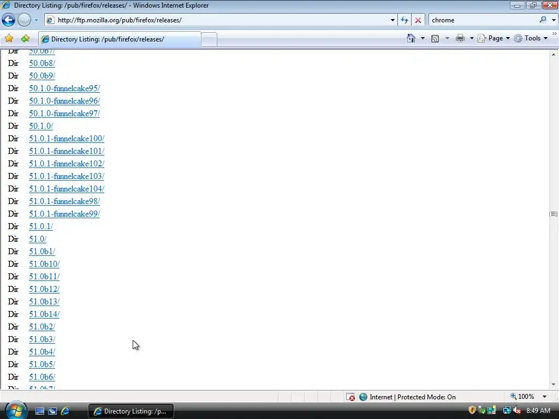
Task: Click the zoom magnifier 100% button
Action: pos(522,397)
